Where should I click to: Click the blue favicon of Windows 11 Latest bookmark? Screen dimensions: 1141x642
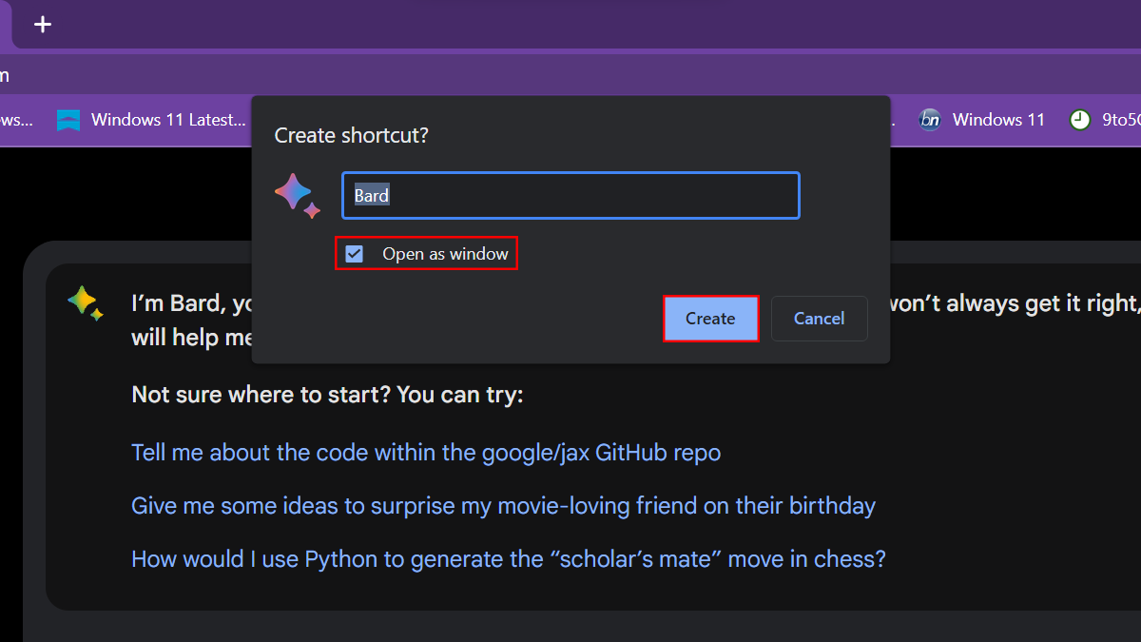point(68,120)
